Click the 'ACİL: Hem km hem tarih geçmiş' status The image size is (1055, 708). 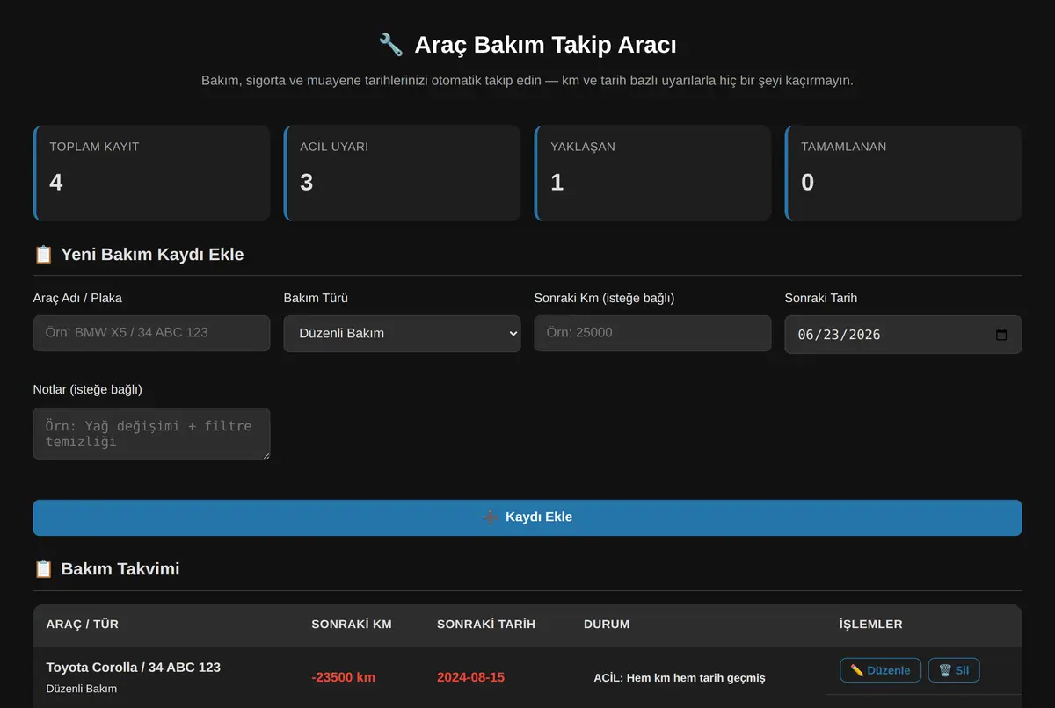[680, 678]
